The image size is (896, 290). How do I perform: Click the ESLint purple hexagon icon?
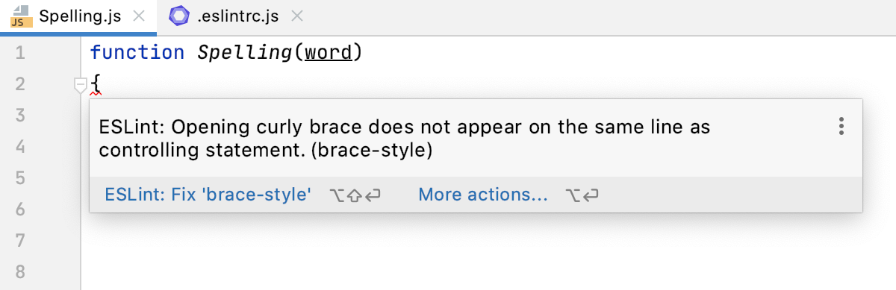[178, 16]
